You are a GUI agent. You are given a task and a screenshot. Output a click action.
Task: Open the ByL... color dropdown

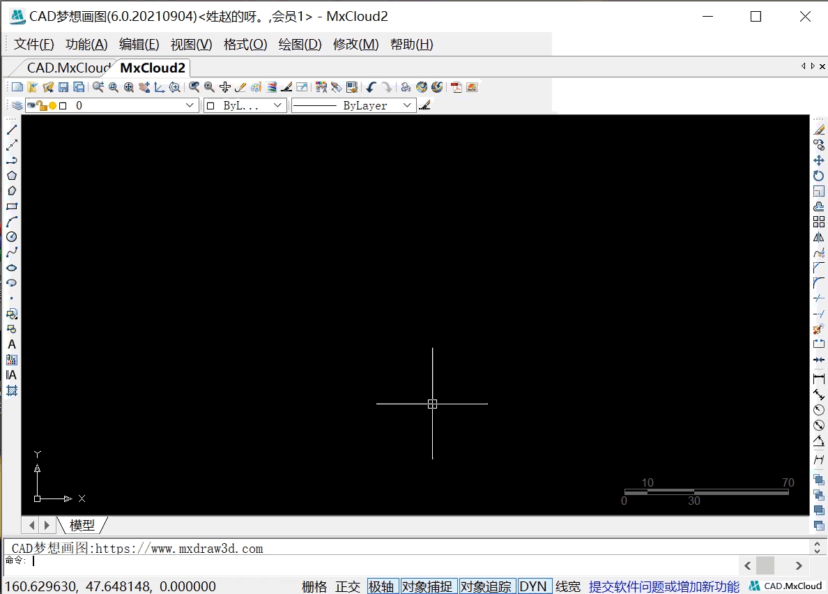tap(277, 105)
